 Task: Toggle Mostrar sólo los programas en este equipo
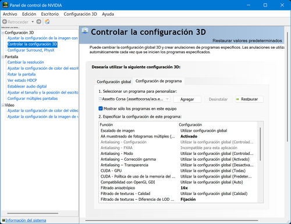point(101,109)
